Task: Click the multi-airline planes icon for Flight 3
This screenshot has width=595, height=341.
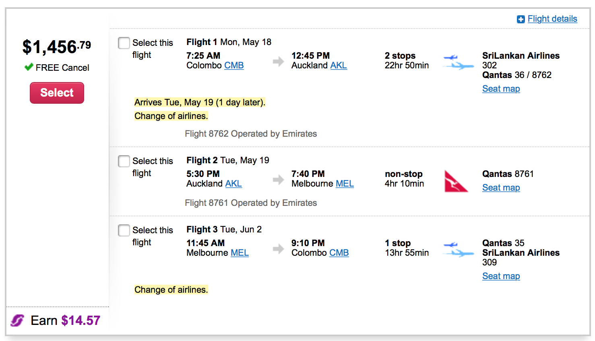Action: [458, 249]
